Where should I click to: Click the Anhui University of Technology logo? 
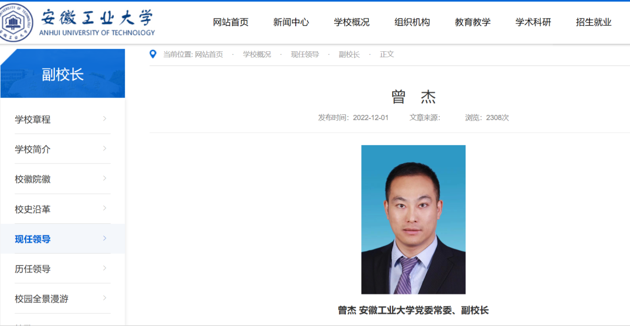click(78, 22)
